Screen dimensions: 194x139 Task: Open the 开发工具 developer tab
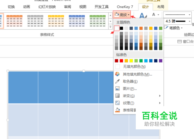pyautogui.click(x=102, y=7)
